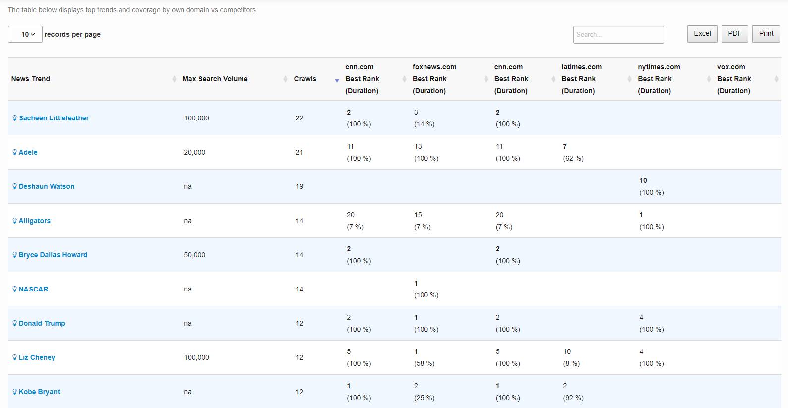Open the Alligators trend link
The image size is (788, 408).
coord(34,221)
